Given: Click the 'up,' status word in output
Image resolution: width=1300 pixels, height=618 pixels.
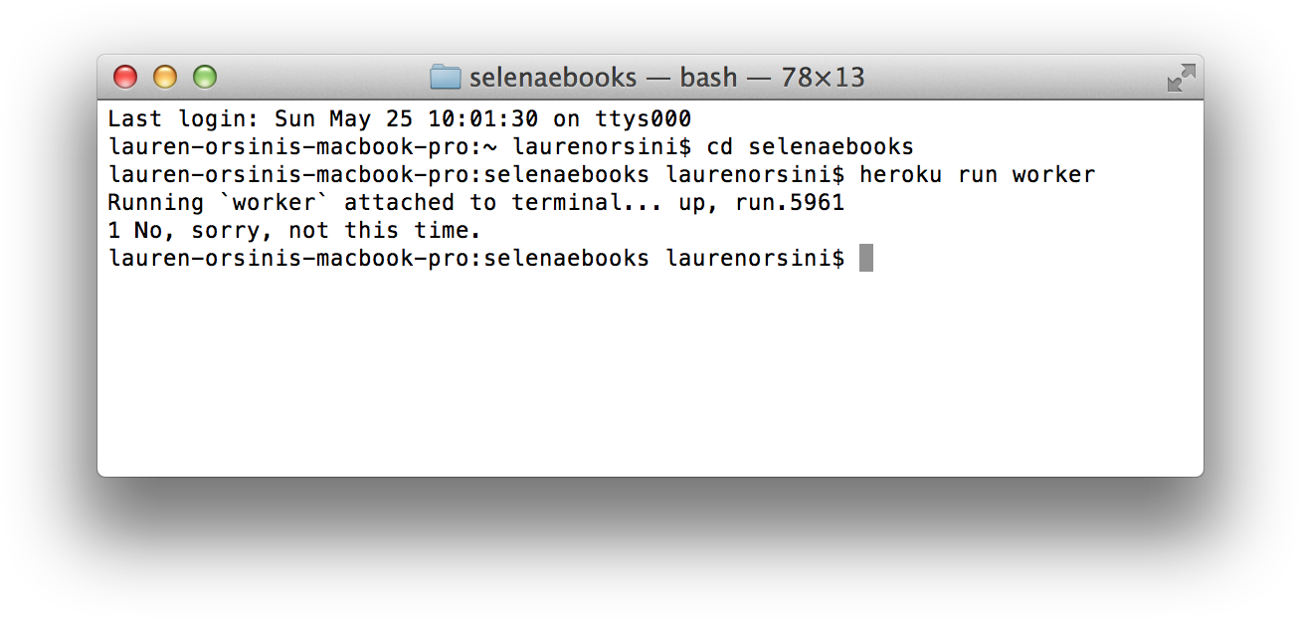Looking at the screenshot, I should tap(698, 203).
